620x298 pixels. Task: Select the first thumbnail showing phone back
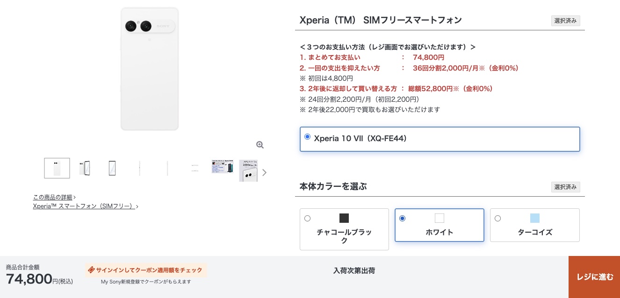point(57,168)
